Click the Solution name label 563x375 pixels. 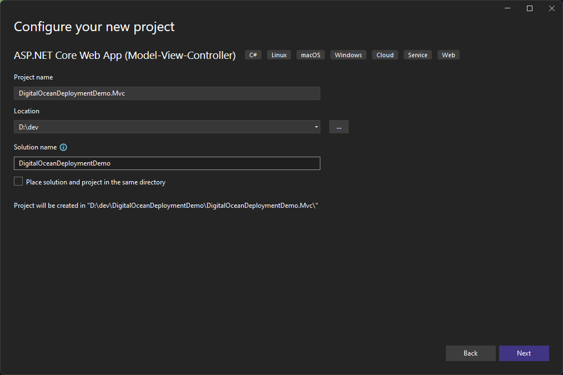coord(35,147)
